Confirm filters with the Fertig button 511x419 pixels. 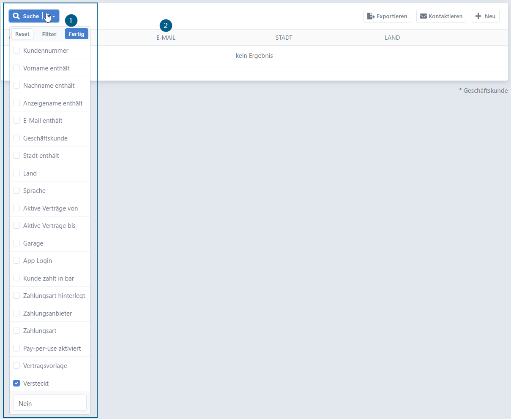pyautogui.click(x=77, y=34)
